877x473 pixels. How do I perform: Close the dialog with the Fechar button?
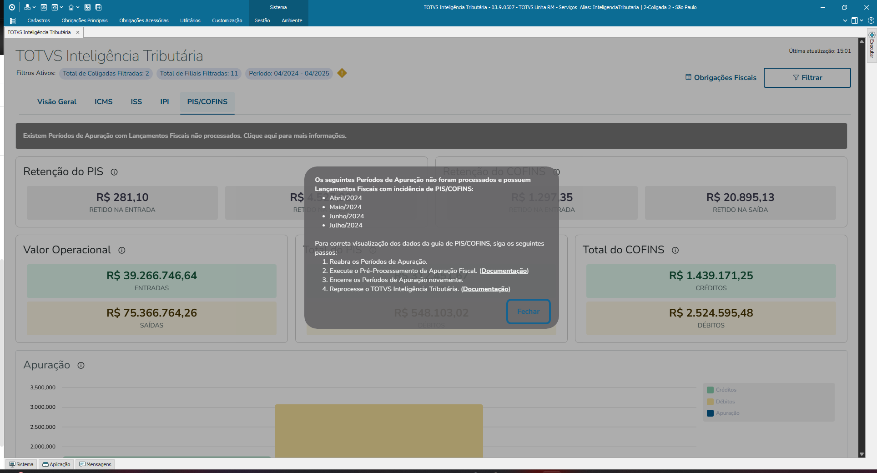(x=529, y=312)
